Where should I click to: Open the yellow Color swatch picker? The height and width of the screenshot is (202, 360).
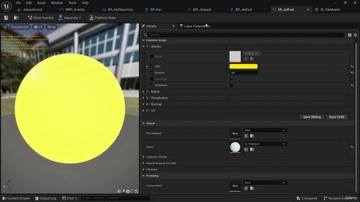coord(244,66)
